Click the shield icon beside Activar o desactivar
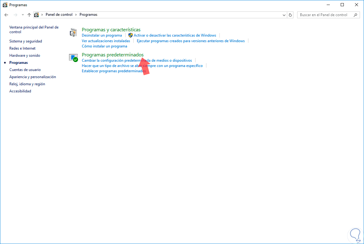 pyautogui.click(x=131, y=35)
